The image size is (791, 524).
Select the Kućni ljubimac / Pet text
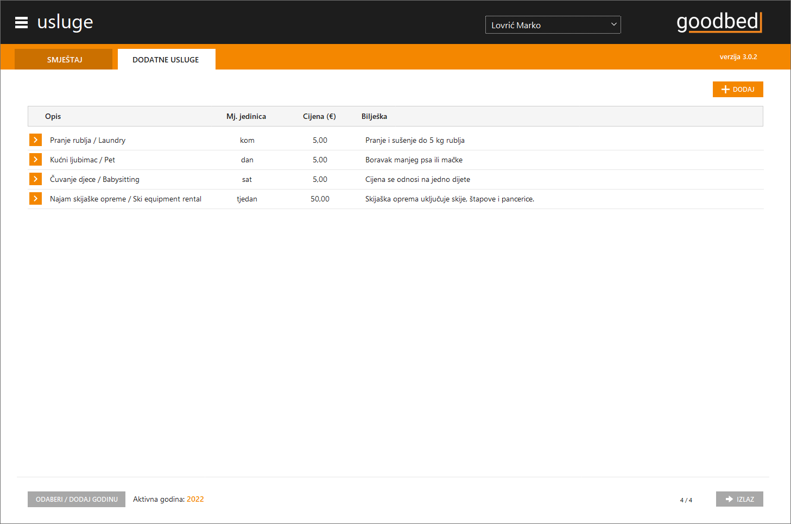point(83,160)
